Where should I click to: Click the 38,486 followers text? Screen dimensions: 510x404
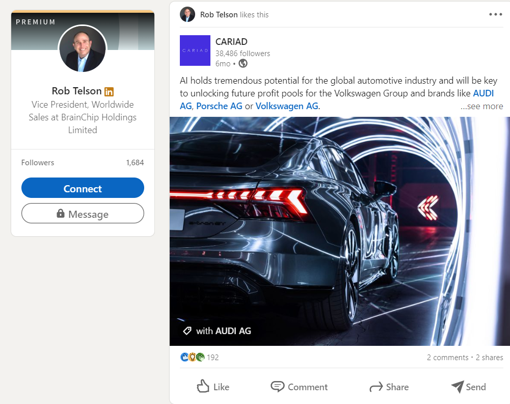pyautogui.click(x=243, y=54)
